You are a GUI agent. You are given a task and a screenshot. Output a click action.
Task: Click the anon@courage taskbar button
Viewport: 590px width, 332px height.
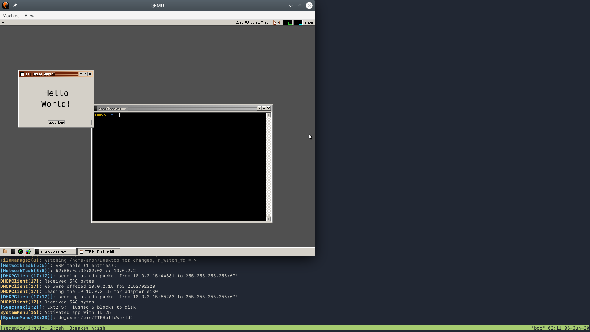pos(55,251)
